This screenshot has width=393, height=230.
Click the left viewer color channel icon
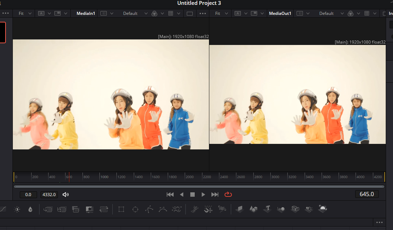pyautogui.click(x=155, y=13)
